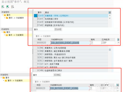123x92 pixels.
Task: Click scroll-up arrow of the event list table
Action: pos(110,15)
